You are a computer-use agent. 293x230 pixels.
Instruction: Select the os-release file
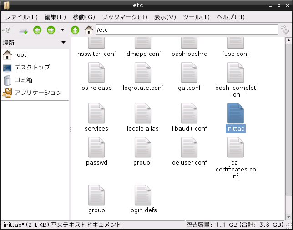pos(96,73)
